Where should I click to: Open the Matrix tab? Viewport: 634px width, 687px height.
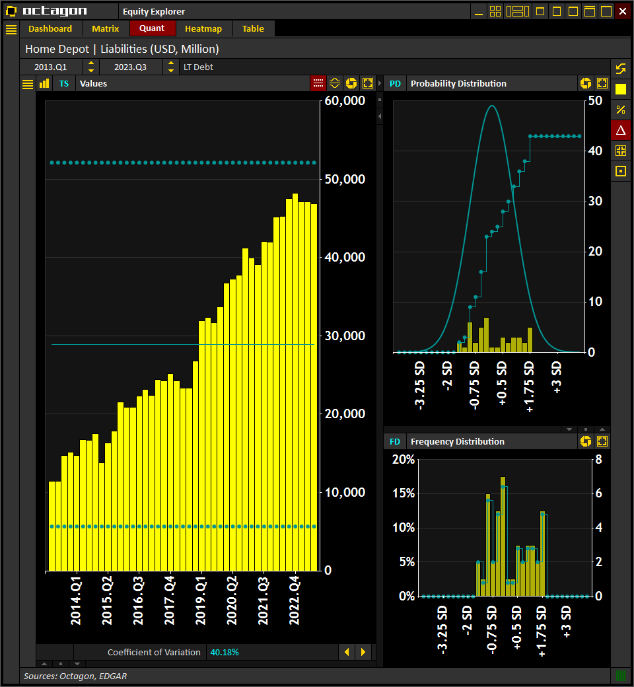coord(106,28)
